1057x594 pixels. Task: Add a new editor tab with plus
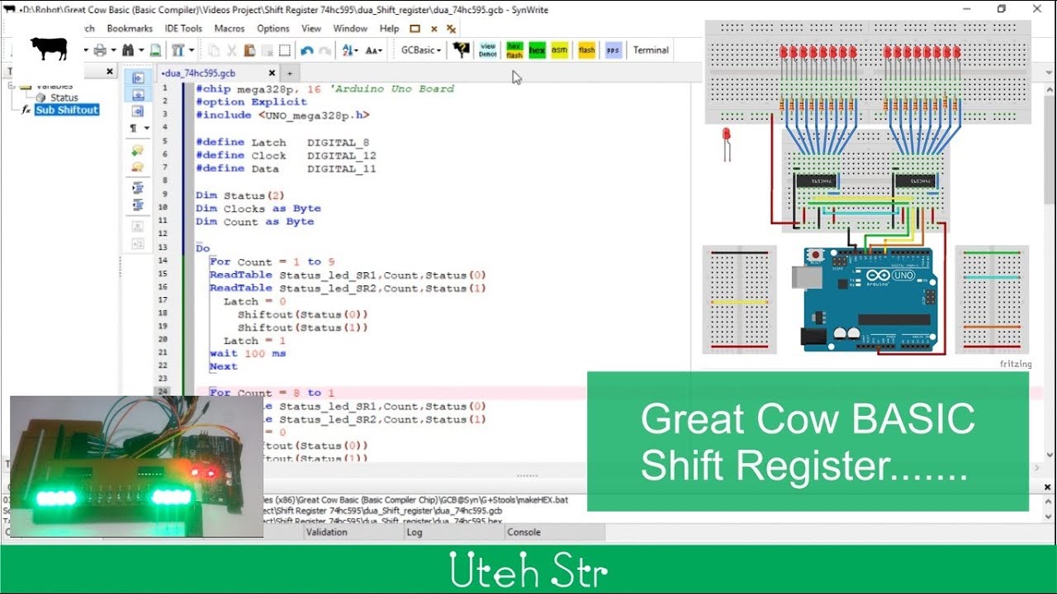[289, 73]
